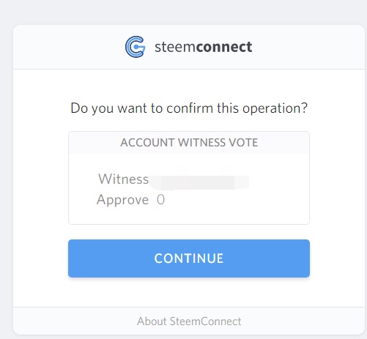Viewport: 367px width, 339px height.
Task: Click the word 'About' in the footer
Action: pos(152,321)
